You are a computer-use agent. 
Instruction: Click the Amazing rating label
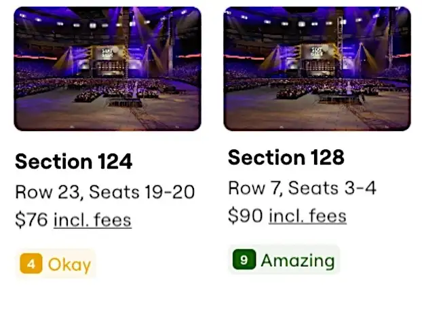click(298, 260)
